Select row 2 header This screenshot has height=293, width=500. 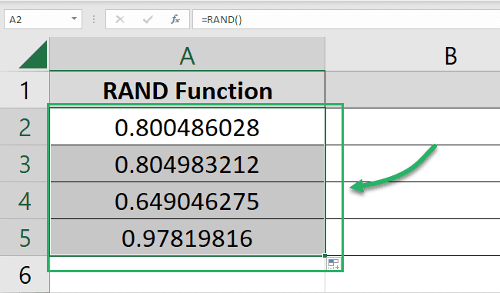coord(25,127)
